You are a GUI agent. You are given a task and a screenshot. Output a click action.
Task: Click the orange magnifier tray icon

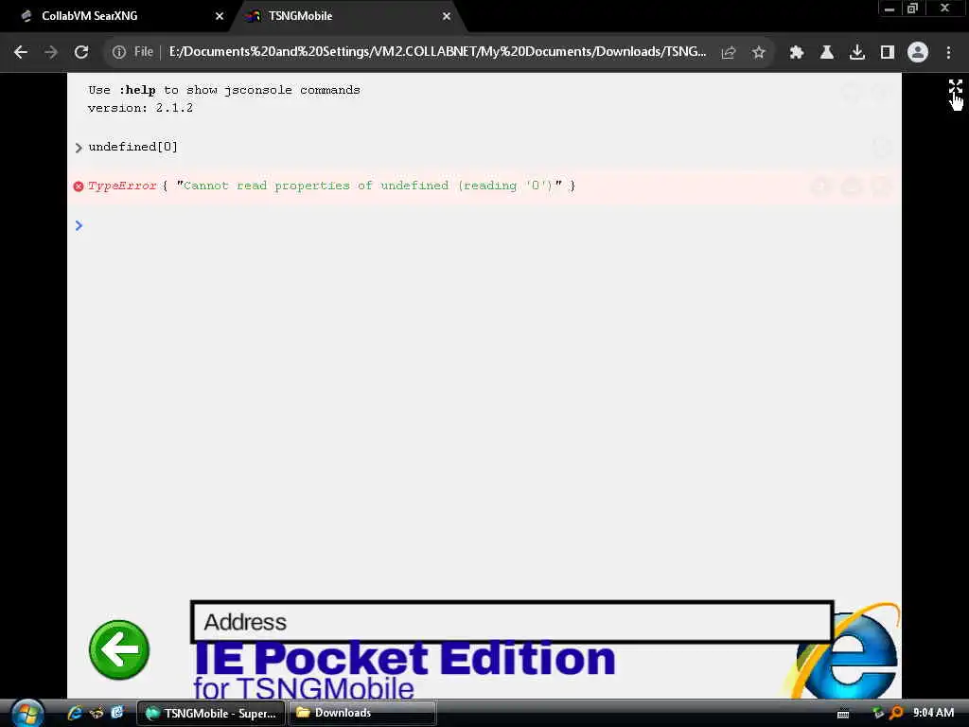coord(896,714)
